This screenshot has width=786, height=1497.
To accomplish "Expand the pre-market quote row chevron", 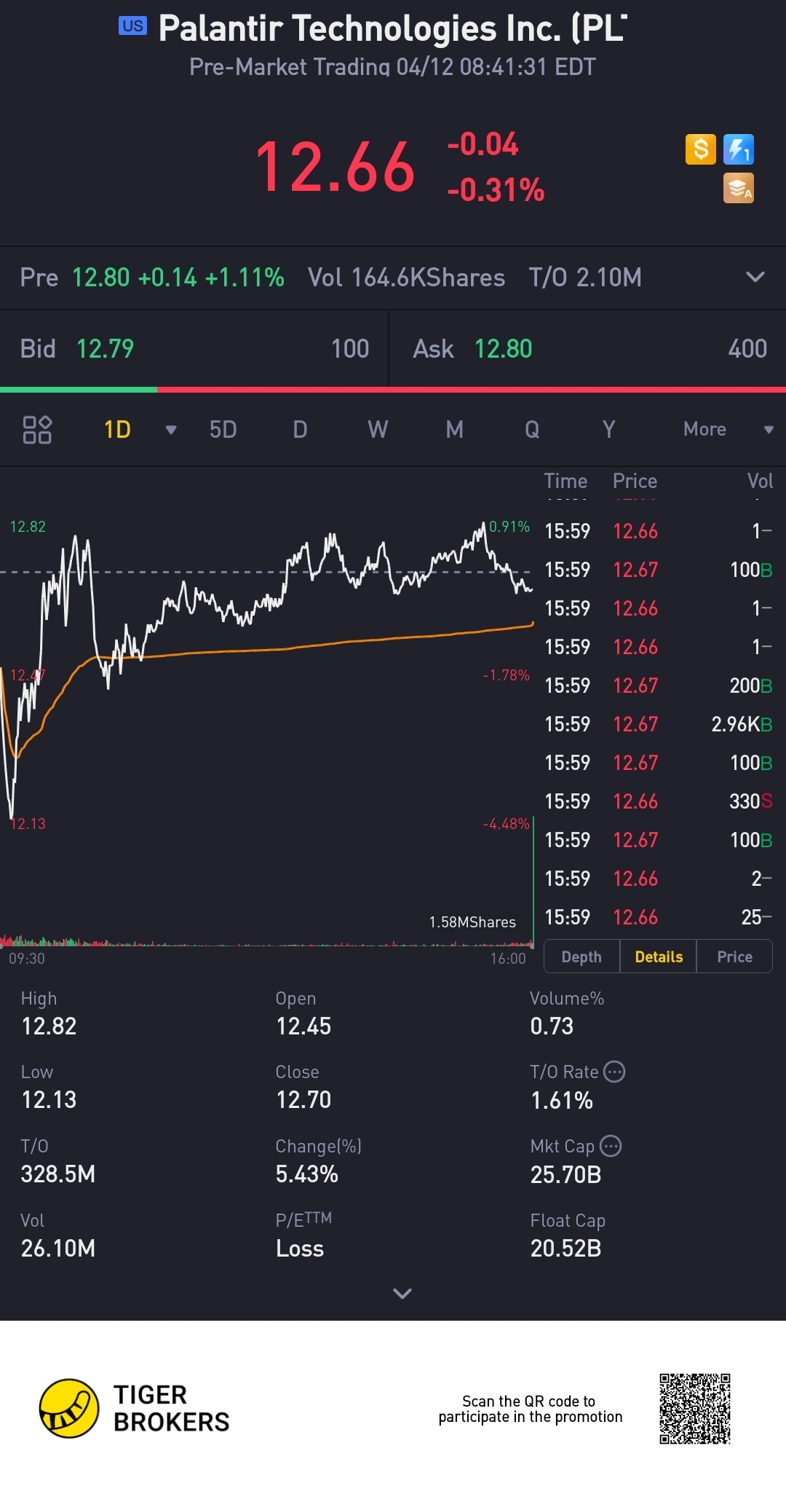I will tap(755, 277).
